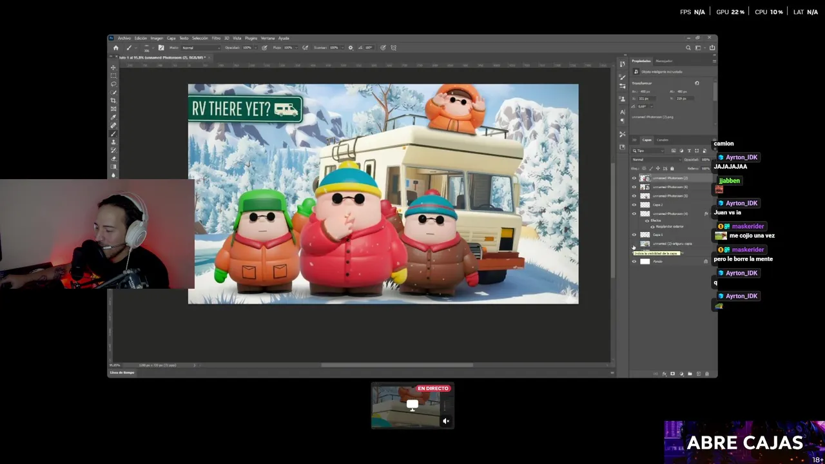825x464 pixels.
Task: Filter layers by adjustment icon
Action: tap(681, 151)
